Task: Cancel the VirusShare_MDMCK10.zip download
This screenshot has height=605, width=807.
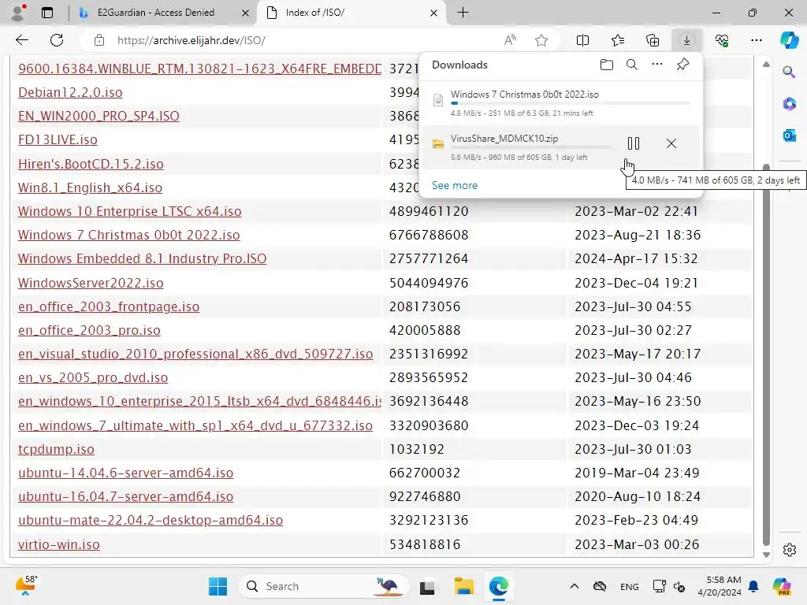Action: coord(671,143)
